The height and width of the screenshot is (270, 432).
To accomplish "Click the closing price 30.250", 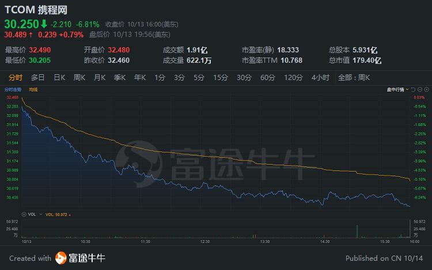I will pyautogui.click(x=22, y=24).
